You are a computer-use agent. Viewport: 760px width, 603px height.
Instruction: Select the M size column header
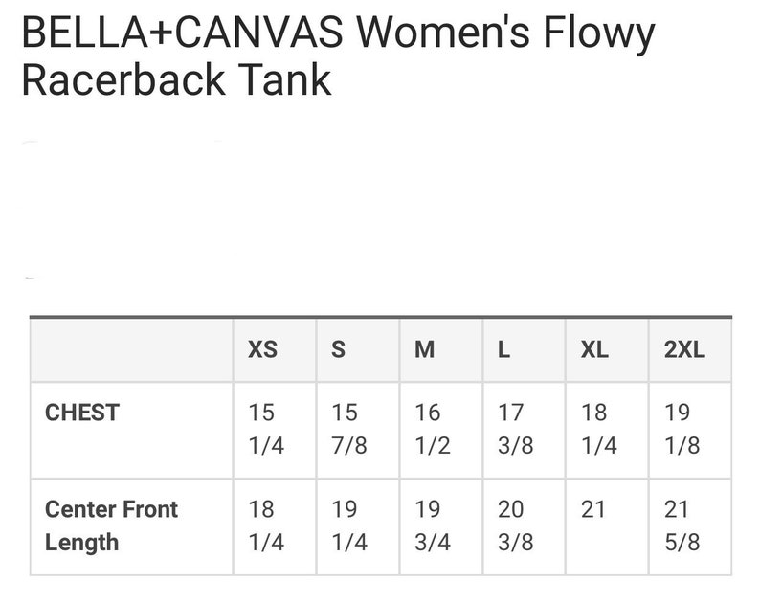(x=425, y=349)
